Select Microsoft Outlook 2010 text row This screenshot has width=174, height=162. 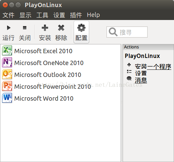pos(48,75)
